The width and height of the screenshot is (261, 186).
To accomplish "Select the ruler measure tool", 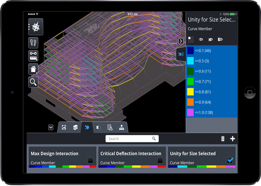I will pyautogui.click(x=33, y=56).
